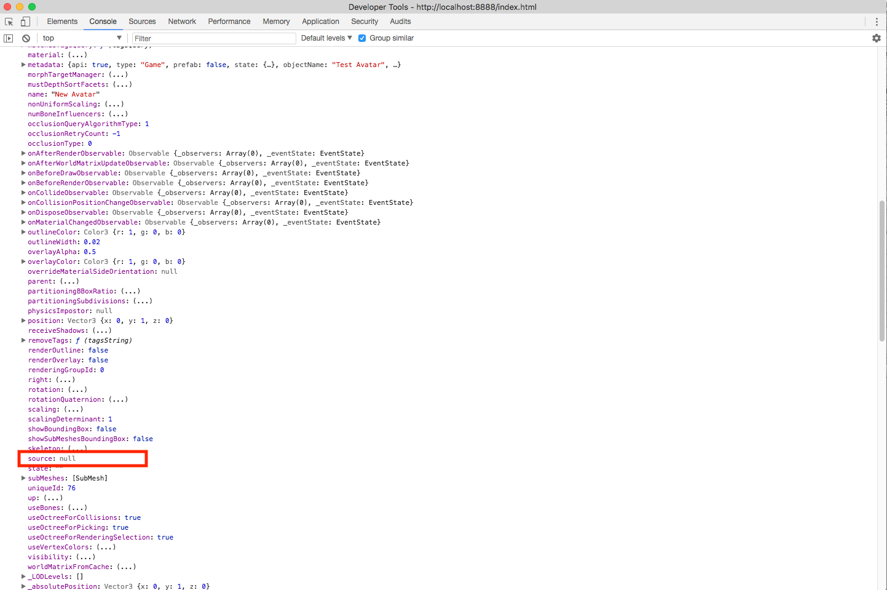Select the uniqueId 76 value
The image size is (887, 590).
pos(71,488)
